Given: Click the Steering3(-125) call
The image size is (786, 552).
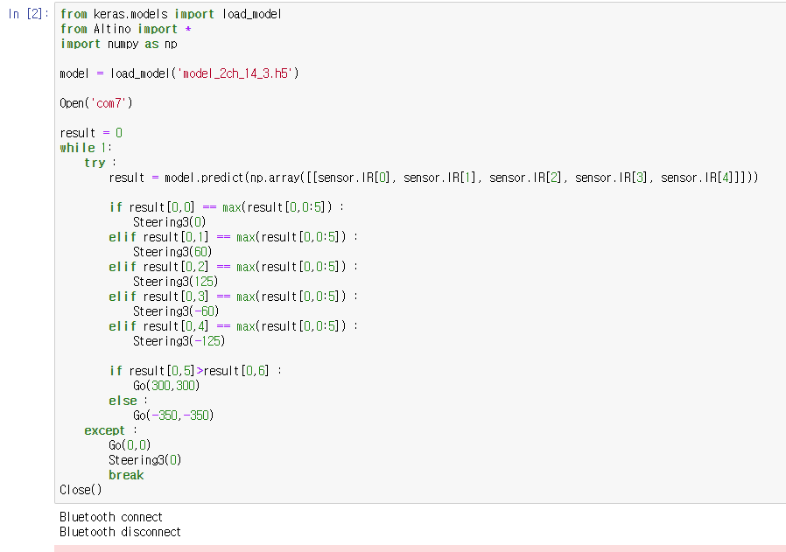Looking at the screenshot, I should [x=179, y=341].
